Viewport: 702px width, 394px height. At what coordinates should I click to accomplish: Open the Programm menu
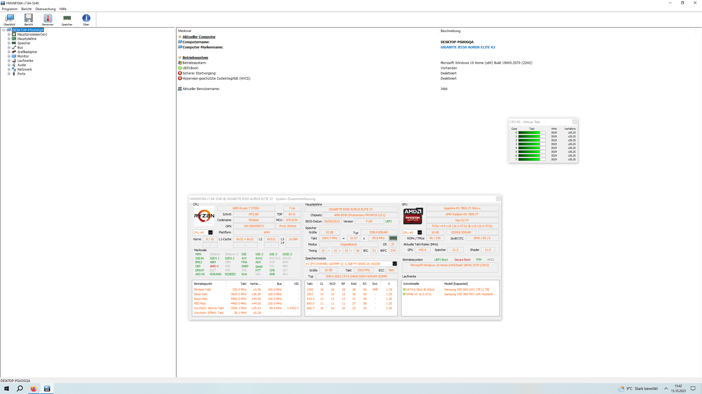(10, 9)
